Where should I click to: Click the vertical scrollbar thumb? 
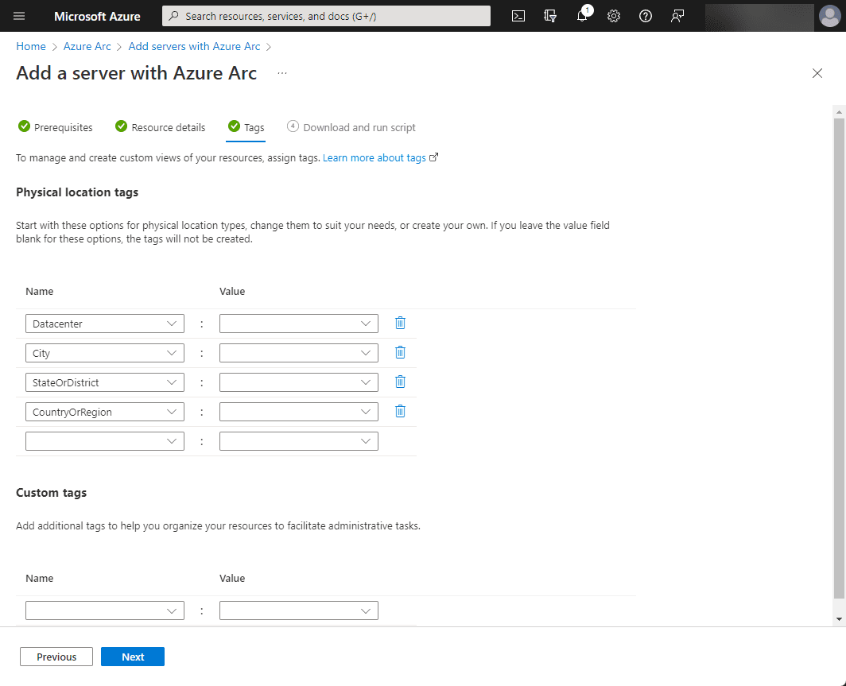point(839,359)
